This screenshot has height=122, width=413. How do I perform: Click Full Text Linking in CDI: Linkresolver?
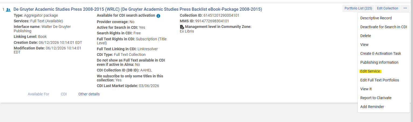click(x=127, y=49)
